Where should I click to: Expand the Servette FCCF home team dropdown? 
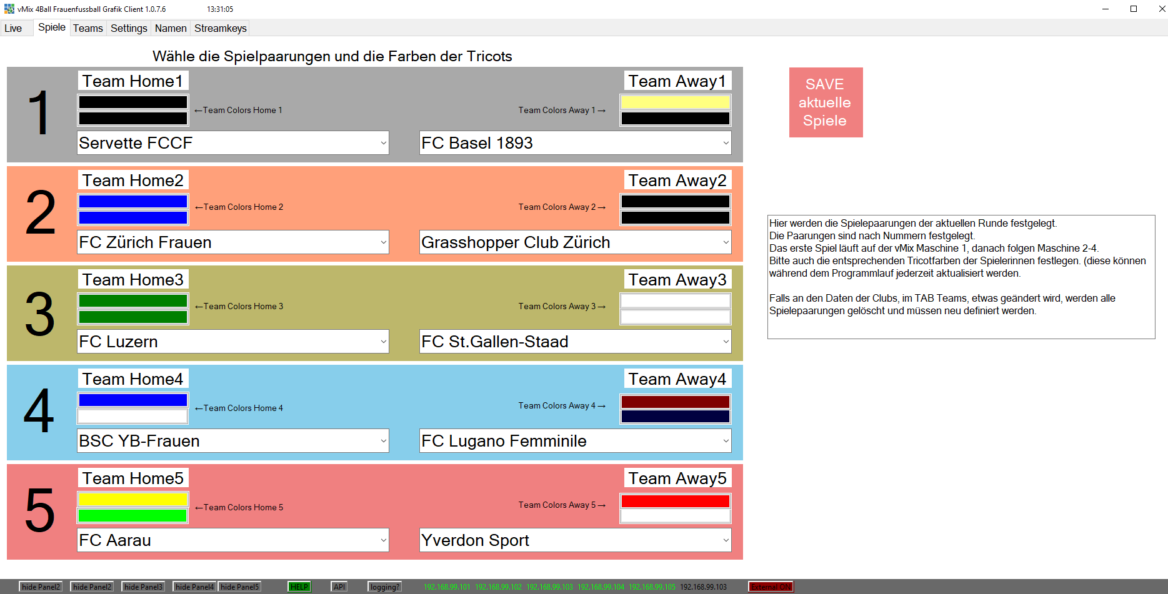pyautogui.click(x=383, y=143)
